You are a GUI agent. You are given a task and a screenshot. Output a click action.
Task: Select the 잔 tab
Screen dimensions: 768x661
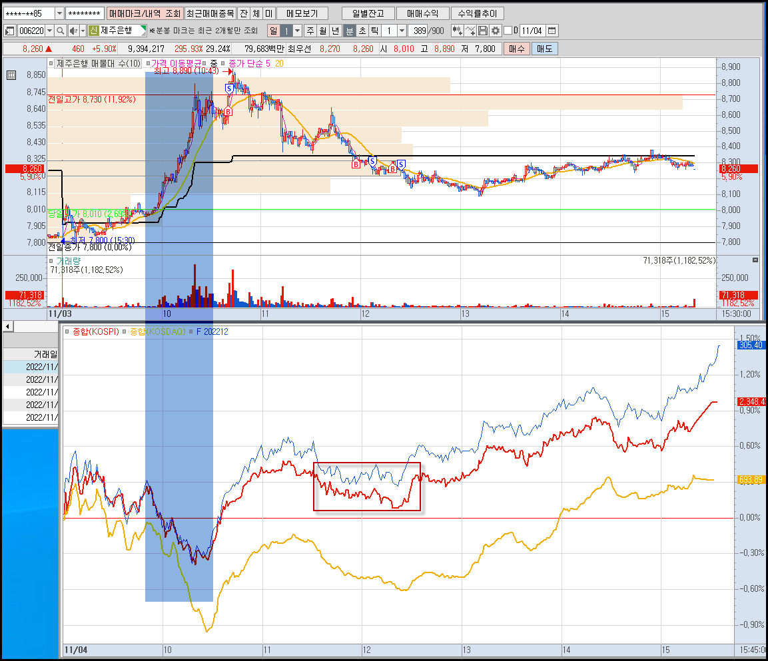[243, 14]
